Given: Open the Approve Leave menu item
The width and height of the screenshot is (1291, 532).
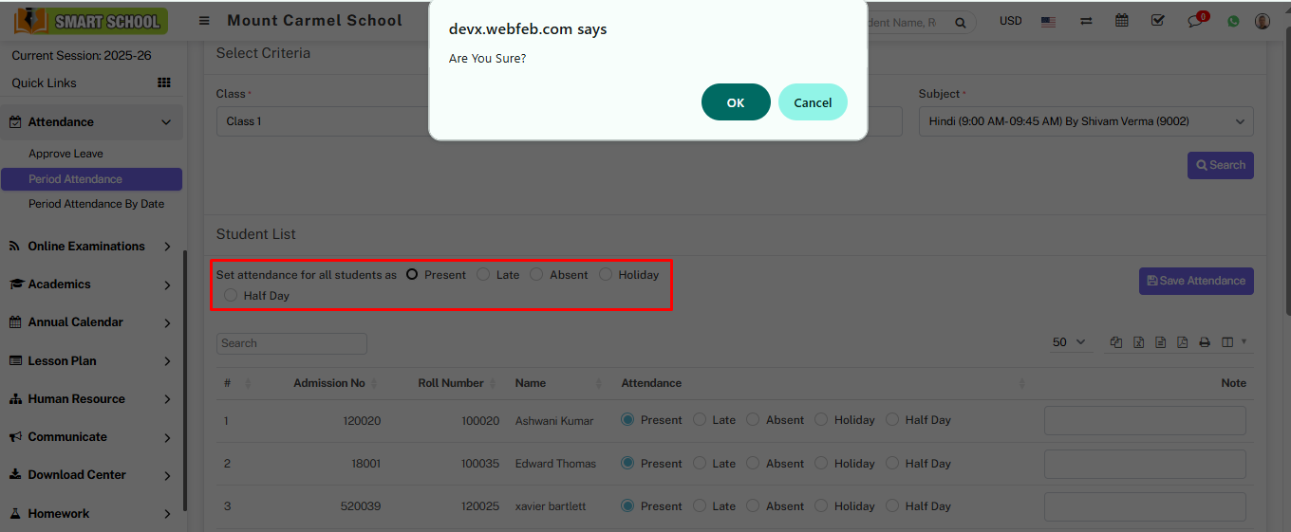Looking at the screenshot, I should tap(65, 154).
